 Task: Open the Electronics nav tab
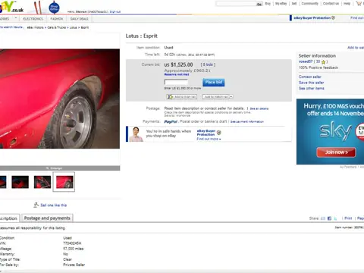[33, 19]
